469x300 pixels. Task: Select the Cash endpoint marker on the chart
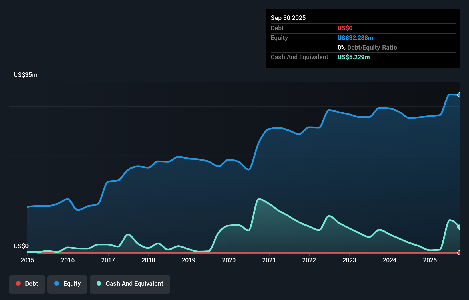pyautogui.click(x=459, y=227)
